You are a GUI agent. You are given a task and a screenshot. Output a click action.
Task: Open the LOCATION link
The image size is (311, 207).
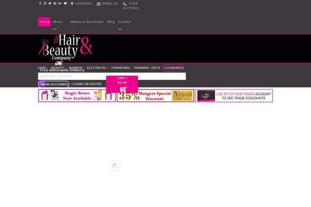[x=83, y=4]
